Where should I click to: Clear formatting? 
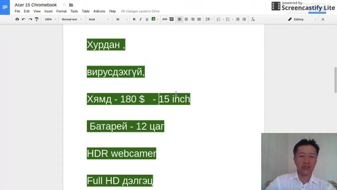(253, 20)
